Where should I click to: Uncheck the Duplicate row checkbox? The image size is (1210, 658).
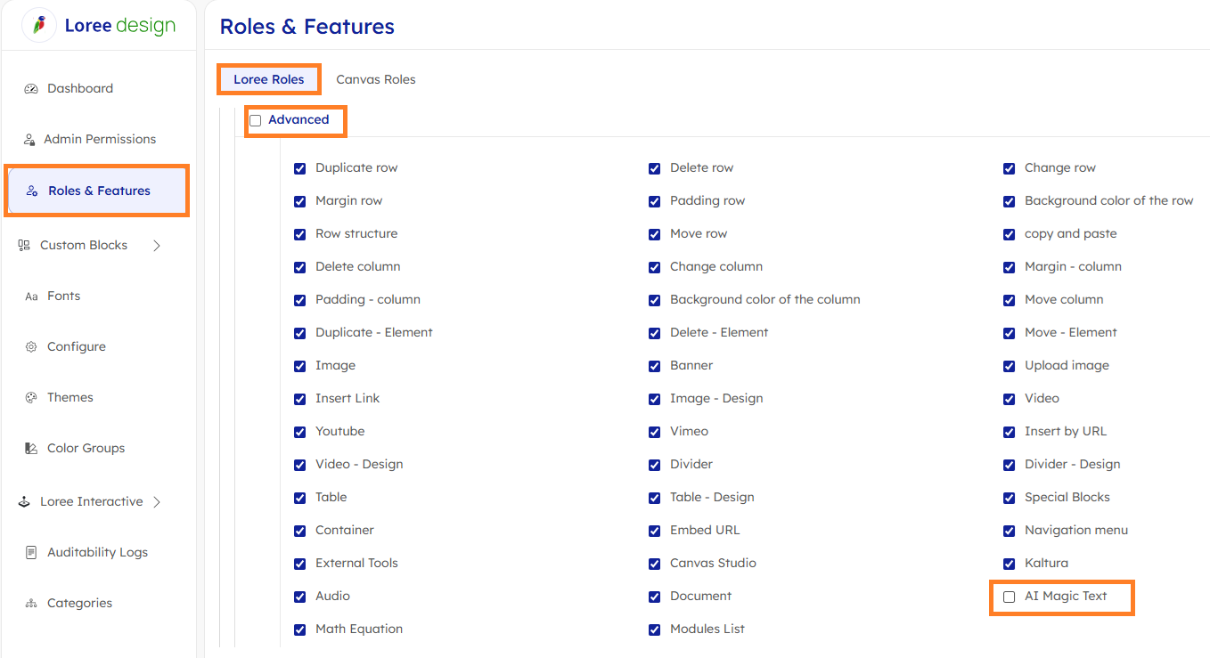coord(299,168)
